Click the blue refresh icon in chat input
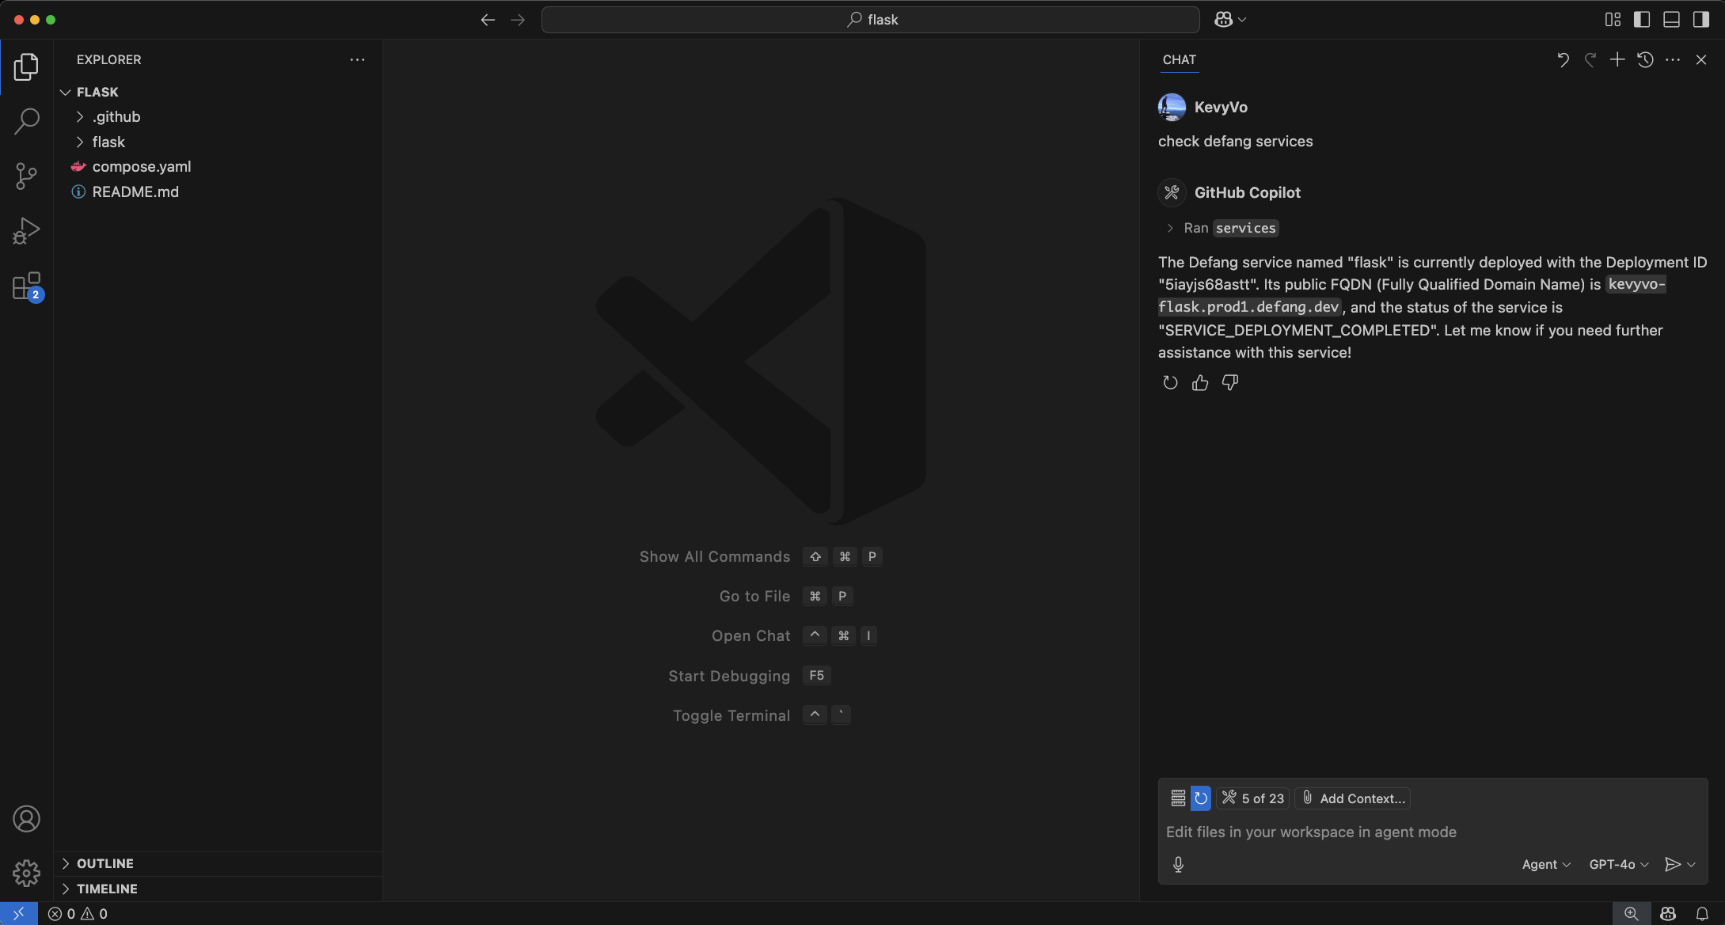Viewport: 1725px width, 925px height. pyautogui.click(x=1201, y=798)
